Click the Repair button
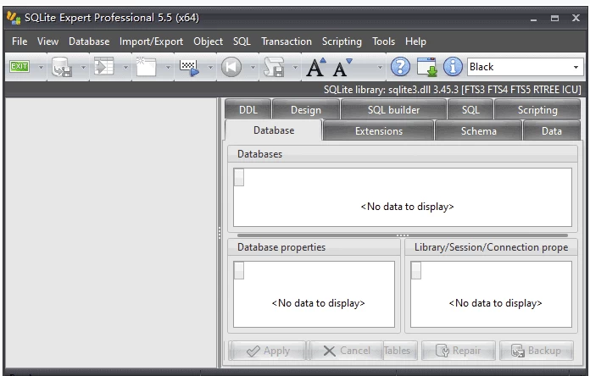Image resolution: width=590 pixels, height=376 pixels. 458,351
